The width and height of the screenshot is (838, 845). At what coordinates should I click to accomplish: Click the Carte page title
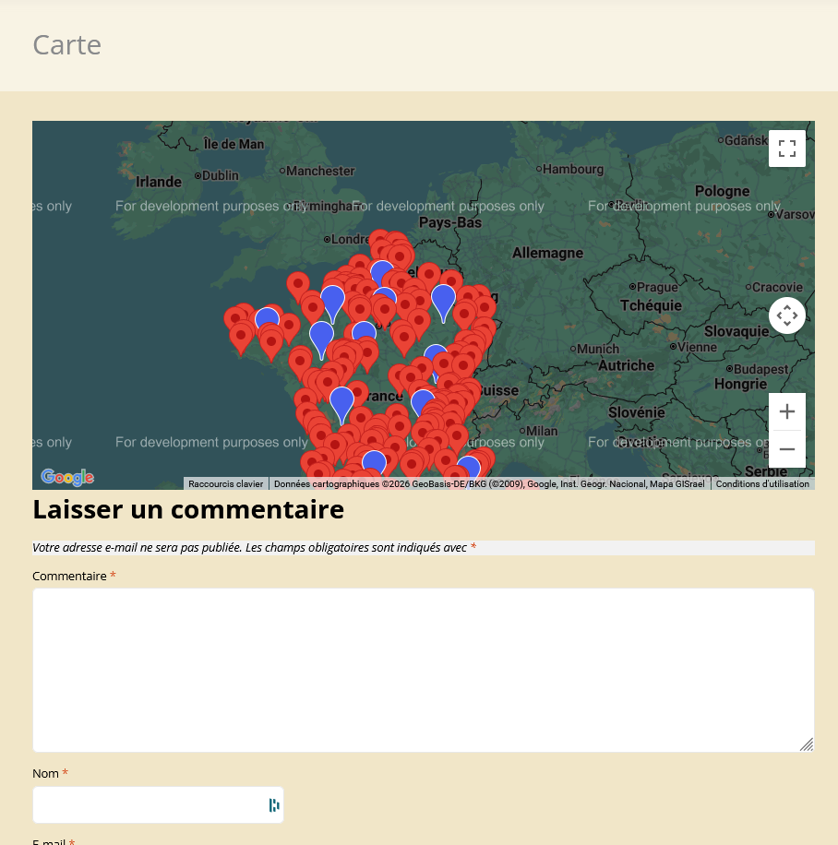point(66,45)
